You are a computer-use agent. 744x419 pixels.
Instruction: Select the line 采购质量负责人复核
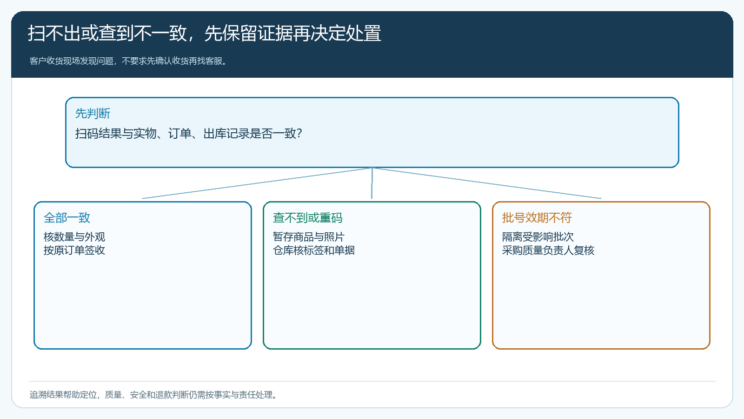[x=548, y=250]
